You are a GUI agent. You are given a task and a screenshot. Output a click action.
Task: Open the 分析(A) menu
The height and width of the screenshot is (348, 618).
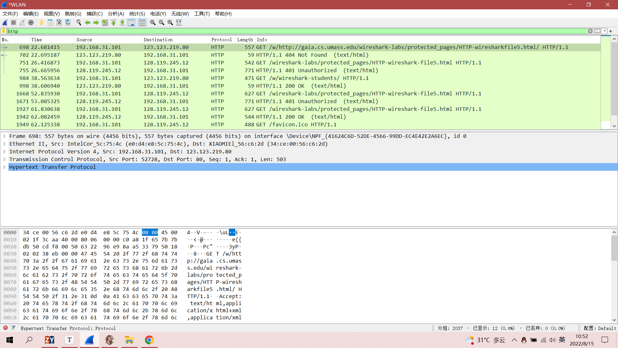point(116,14)
